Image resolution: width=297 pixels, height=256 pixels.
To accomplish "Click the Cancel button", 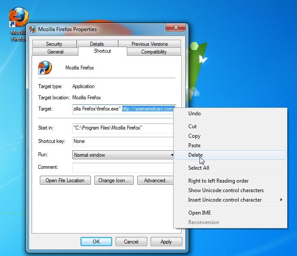I will [131, 242].
